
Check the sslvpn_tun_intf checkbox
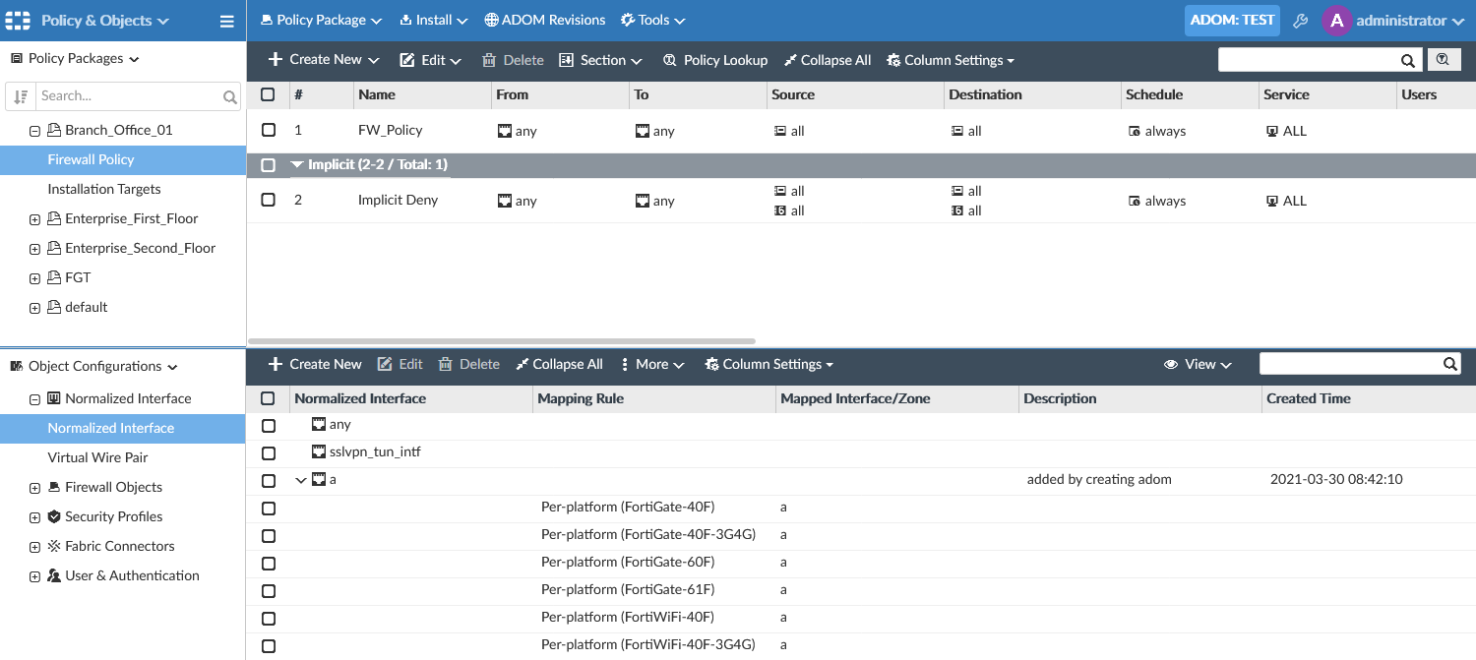click(269, 453)
